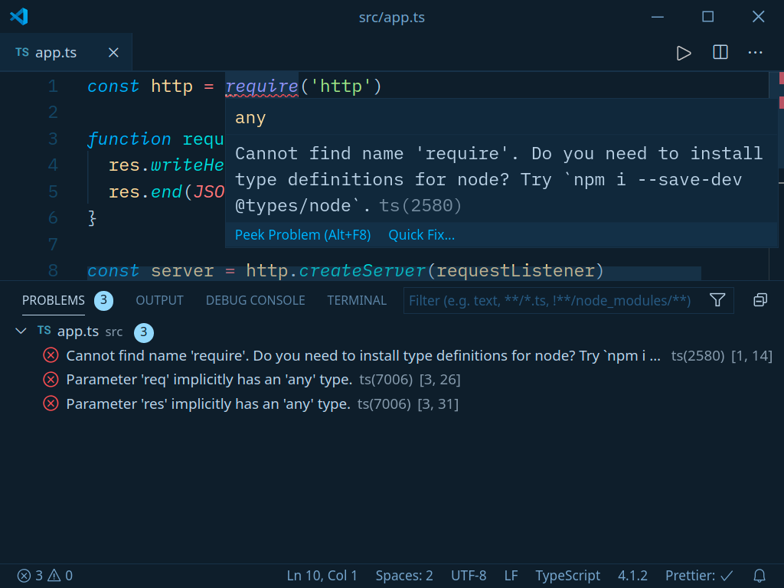The height and width of the screenshot is (588, 784).
Task: Click line number 8 in gutter
Action: click(x=53, y=270)
